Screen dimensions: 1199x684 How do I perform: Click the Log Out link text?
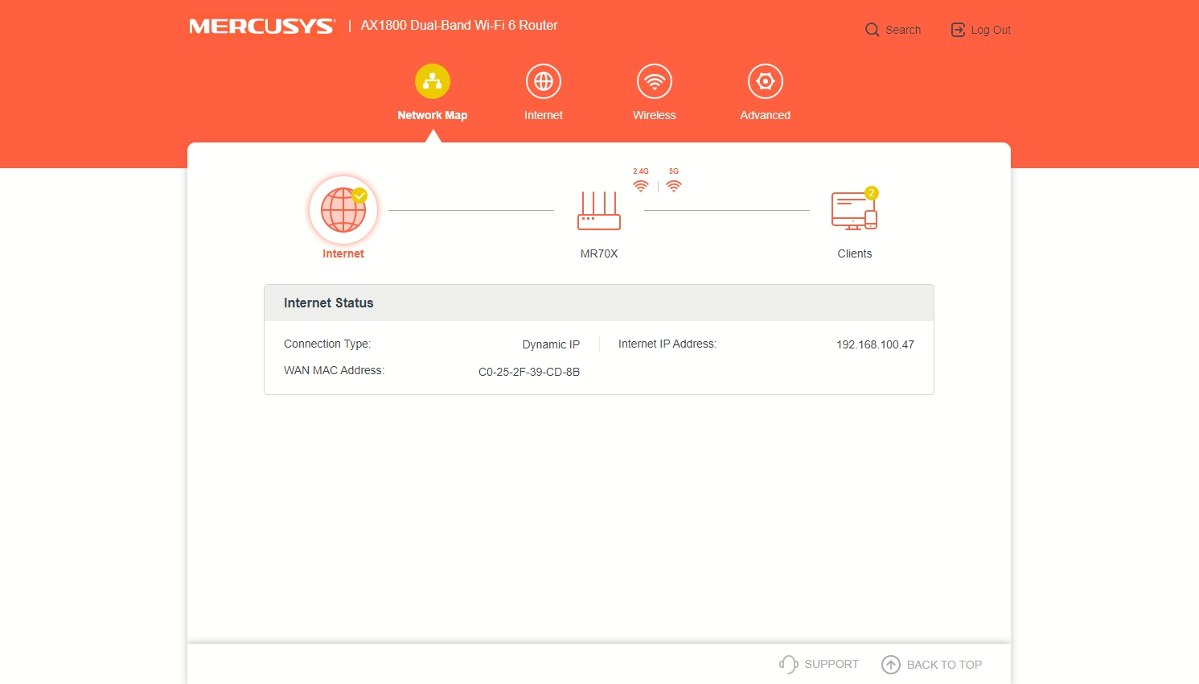(x=991, y=30)
